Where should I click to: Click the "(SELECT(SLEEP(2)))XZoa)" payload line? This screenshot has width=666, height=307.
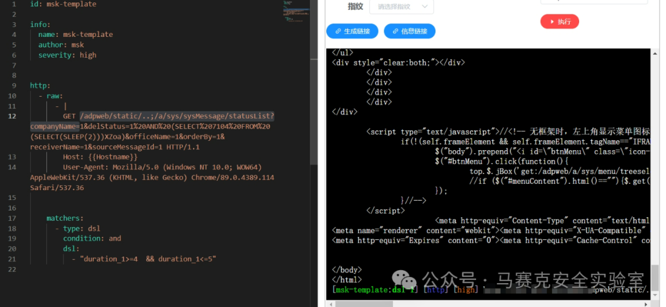coord(128,137)
